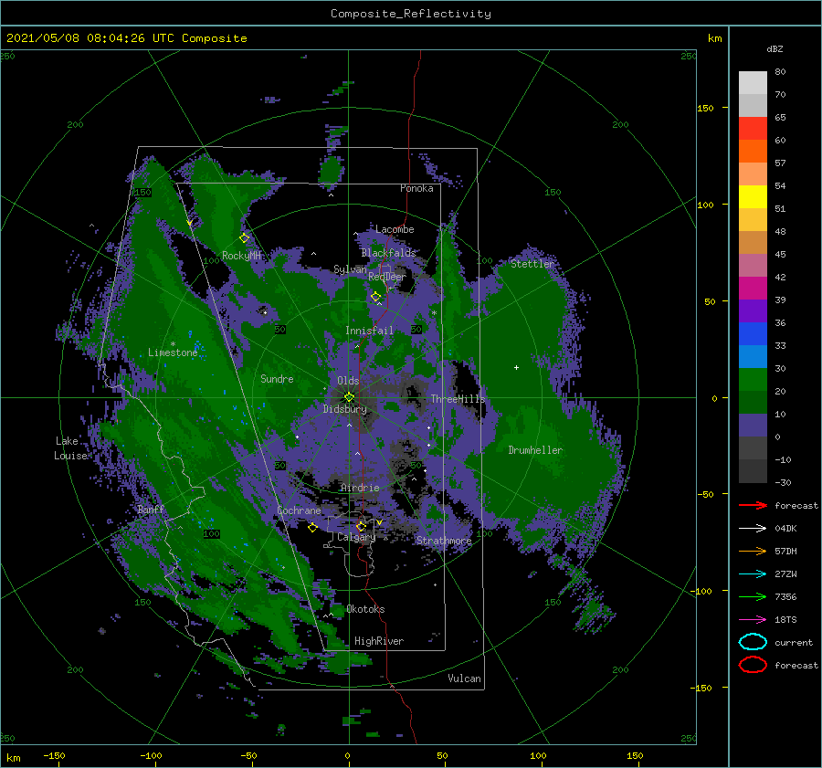822x768 pixels.
Task: Click the magenta 18TS arrow icon
Action: coord(753,620)
